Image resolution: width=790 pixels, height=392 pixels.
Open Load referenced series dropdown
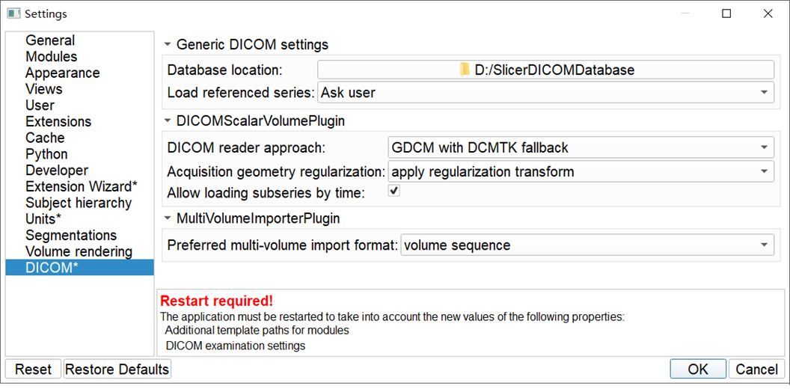click(x=545, y=93)
